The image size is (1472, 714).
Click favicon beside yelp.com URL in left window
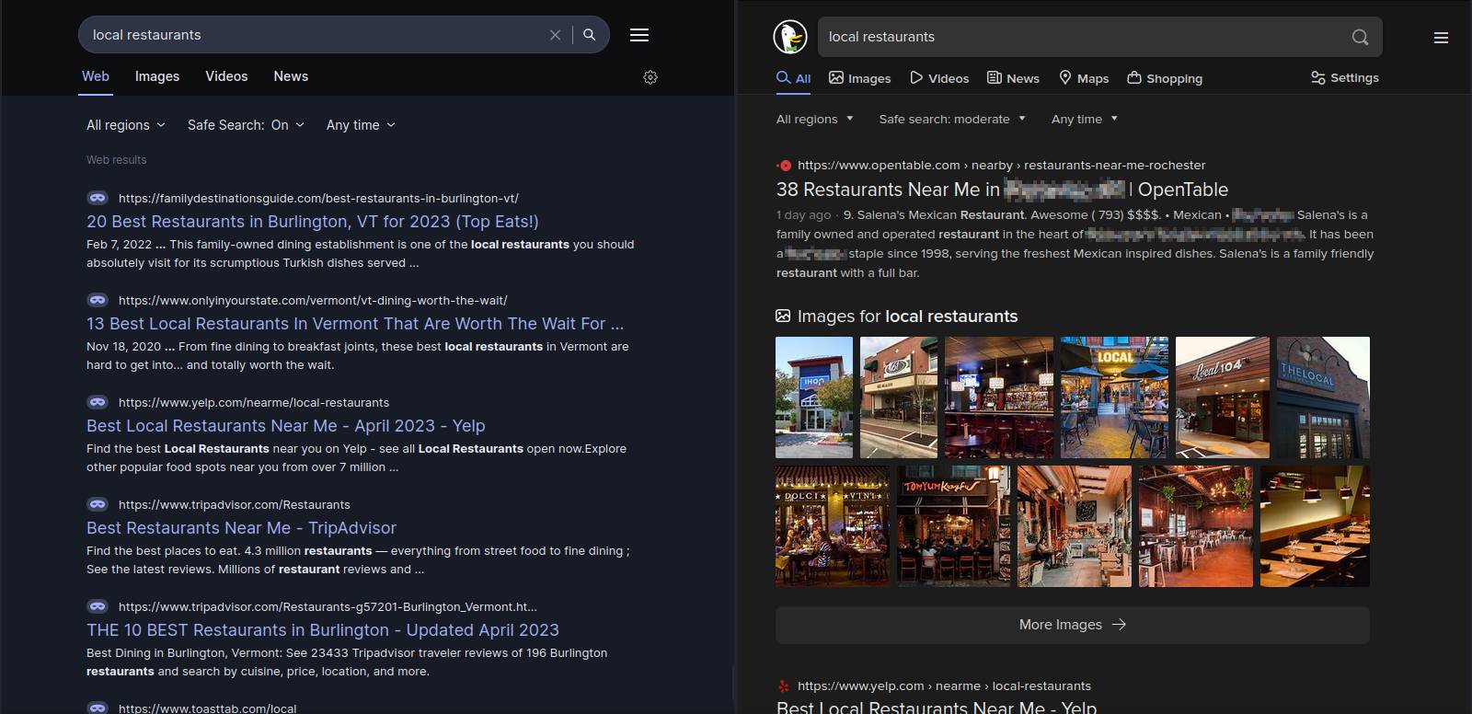click(98, 402)
